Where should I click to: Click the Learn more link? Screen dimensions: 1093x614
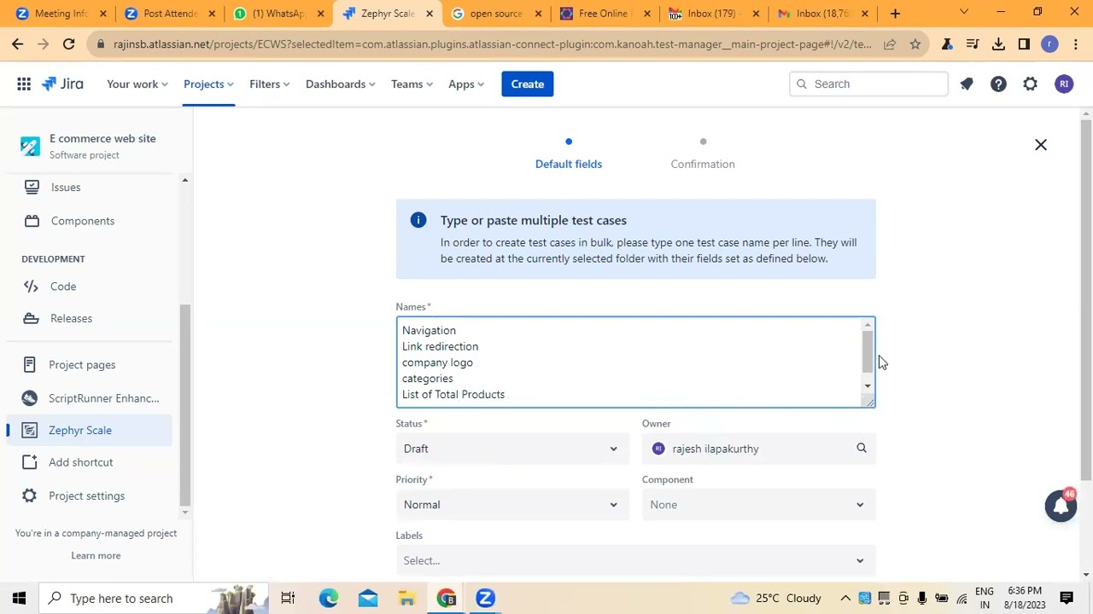(x=96, y=555)
